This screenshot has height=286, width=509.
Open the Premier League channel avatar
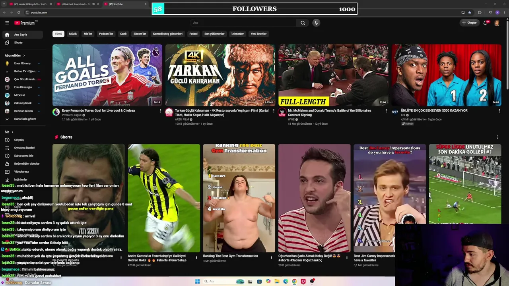coord(56,112)
